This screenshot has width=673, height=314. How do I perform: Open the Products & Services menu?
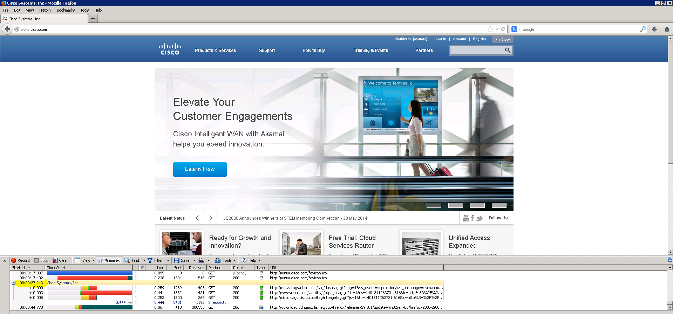pyautogui.click(x=215, y=50)
